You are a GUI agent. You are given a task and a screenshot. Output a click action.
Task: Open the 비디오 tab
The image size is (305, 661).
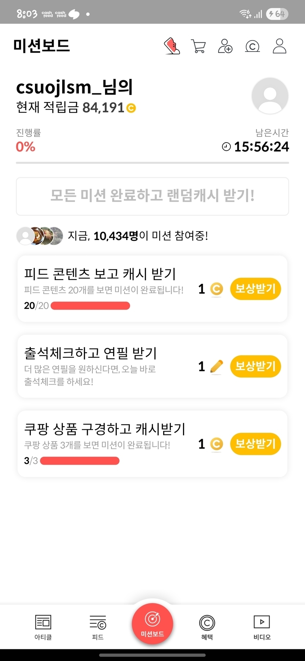(262, 627)
